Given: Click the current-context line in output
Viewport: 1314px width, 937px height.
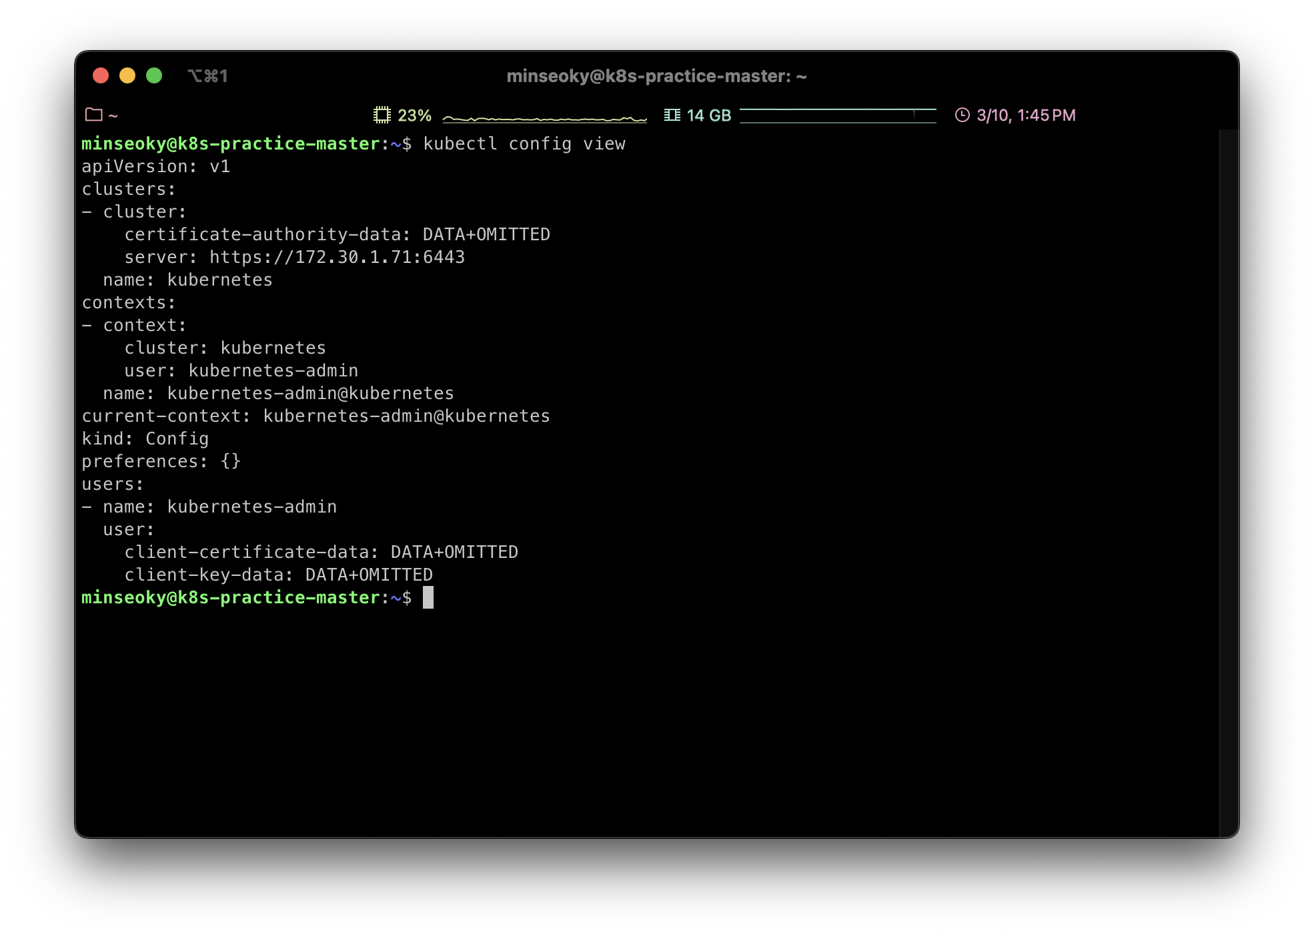Looking at the screenshot, I should pyautogui.click(x=315, y=416).
